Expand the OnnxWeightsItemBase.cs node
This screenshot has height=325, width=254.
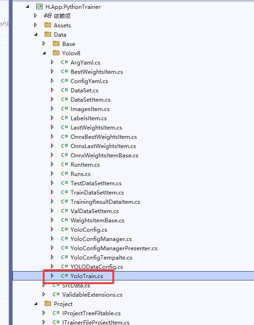[x=52, y=155]
